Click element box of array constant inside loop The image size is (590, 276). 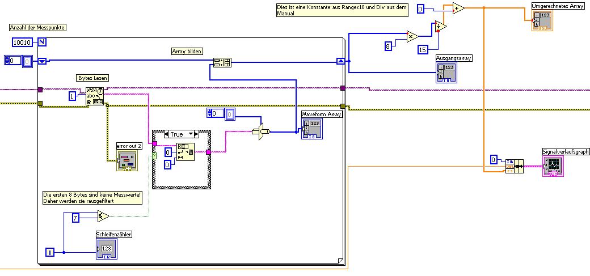(x=230, y=114)
